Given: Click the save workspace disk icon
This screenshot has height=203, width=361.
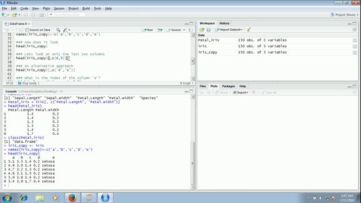Looking at the screenshot, I should click(208, 30).
